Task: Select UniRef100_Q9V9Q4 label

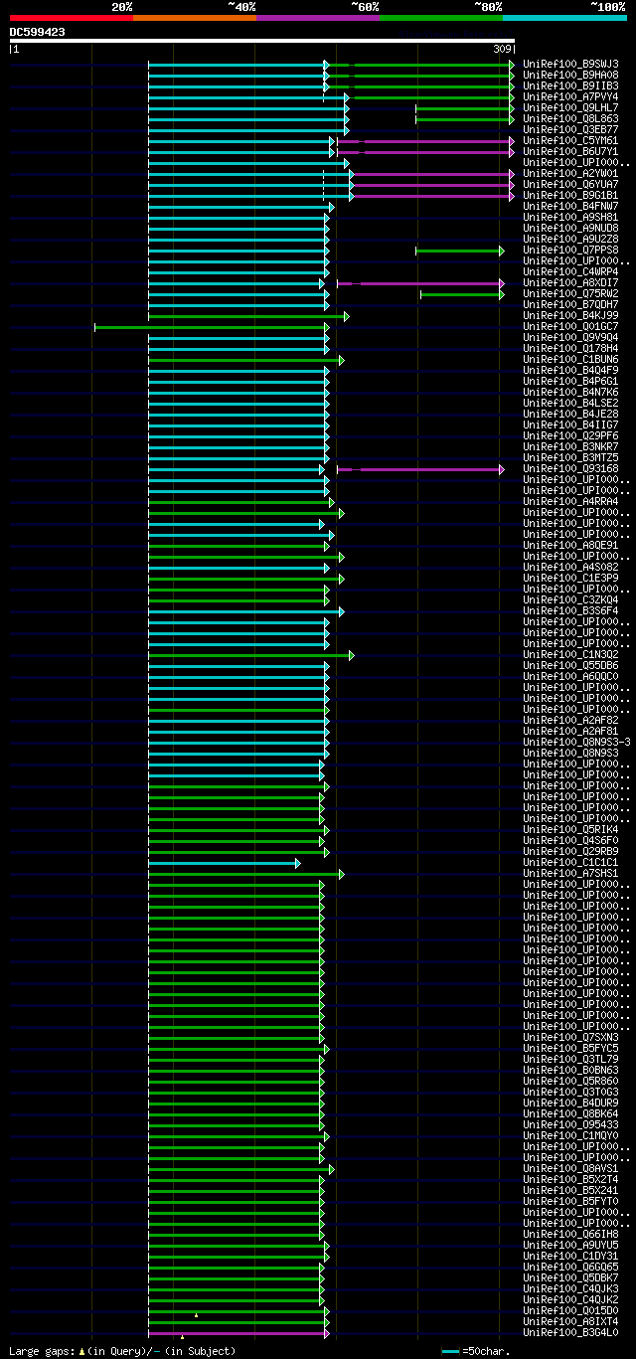Action: pos(570,337)
